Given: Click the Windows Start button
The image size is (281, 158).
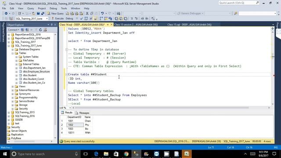Looking at the screenshot, I should tap(5, 154).
